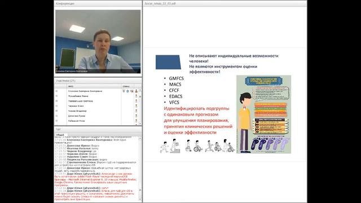Click the line 'Не являются инструментом оценки'

tap(223, 67)
